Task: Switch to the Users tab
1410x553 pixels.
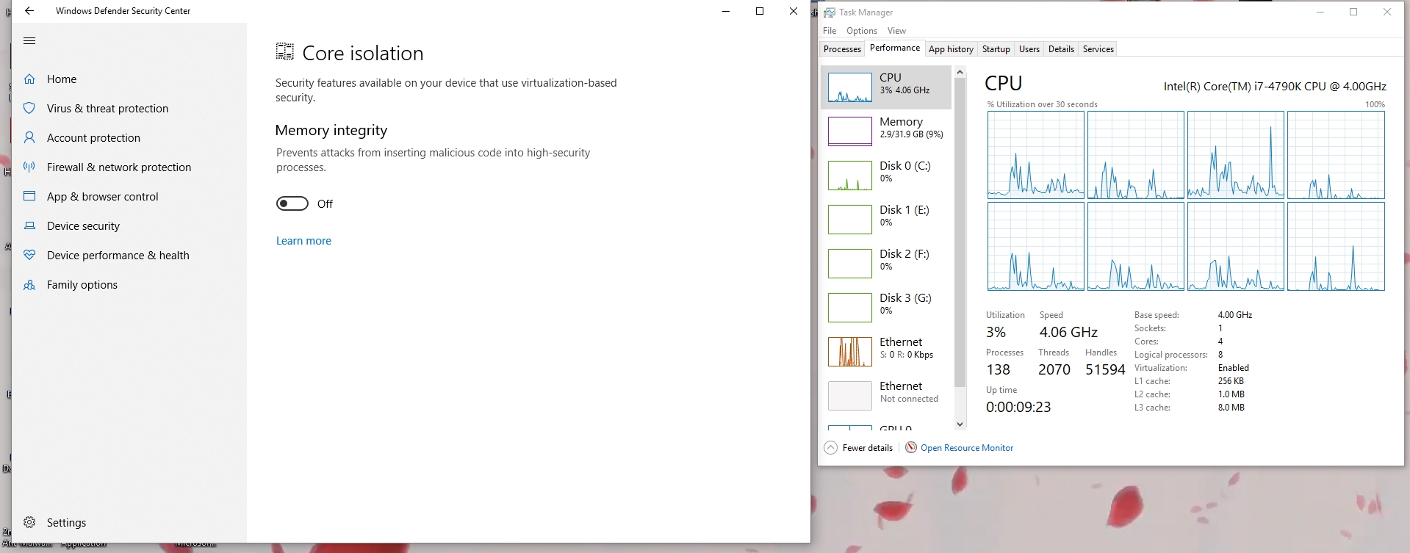Action: click(1029, 49)
